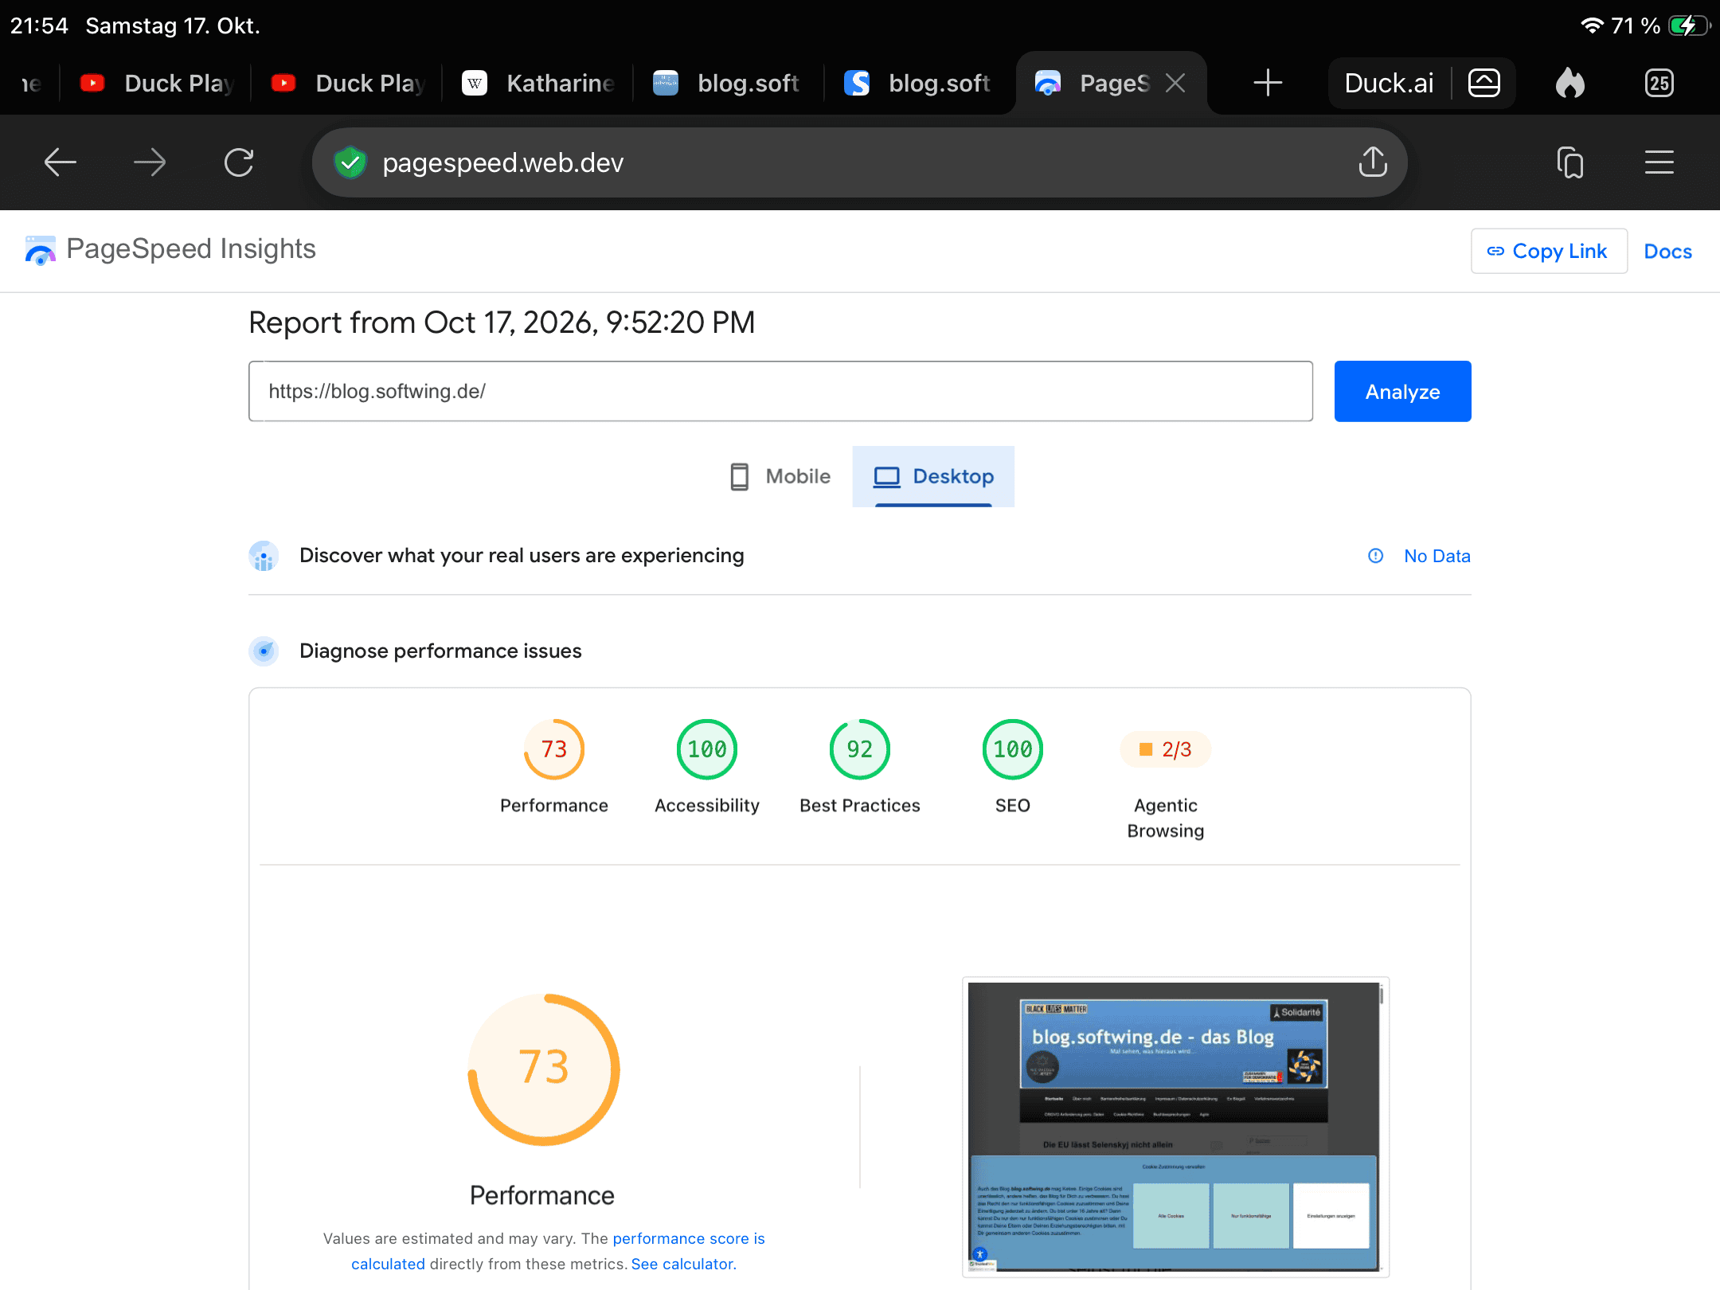
Task: Open the Docs link
Action: [x=1667, y=252]
